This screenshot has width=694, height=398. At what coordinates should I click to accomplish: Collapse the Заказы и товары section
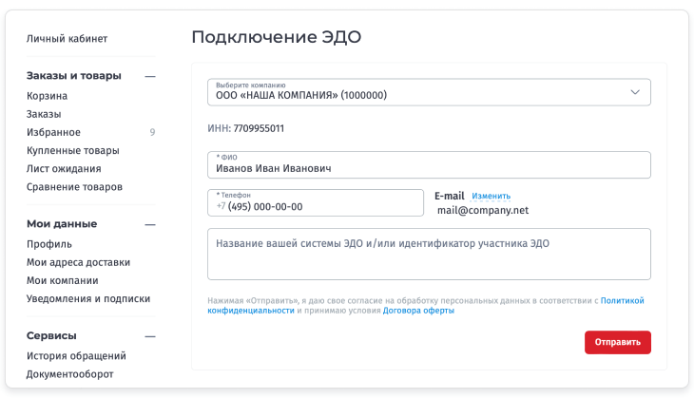[149, 76]
